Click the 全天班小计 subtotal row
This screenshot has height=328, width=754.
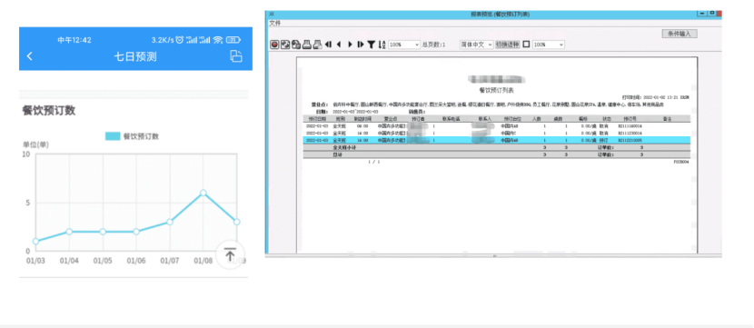tap(497, 148)
